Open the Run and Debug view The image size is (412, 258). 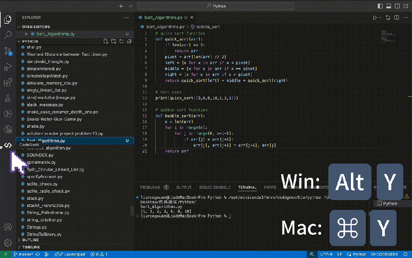pyautogui.click(x=8, y=67)
